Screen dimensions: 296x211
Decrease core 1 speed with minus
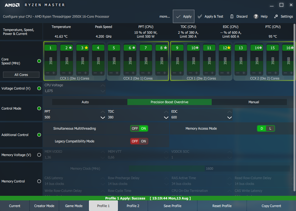[x=48, y=73]
